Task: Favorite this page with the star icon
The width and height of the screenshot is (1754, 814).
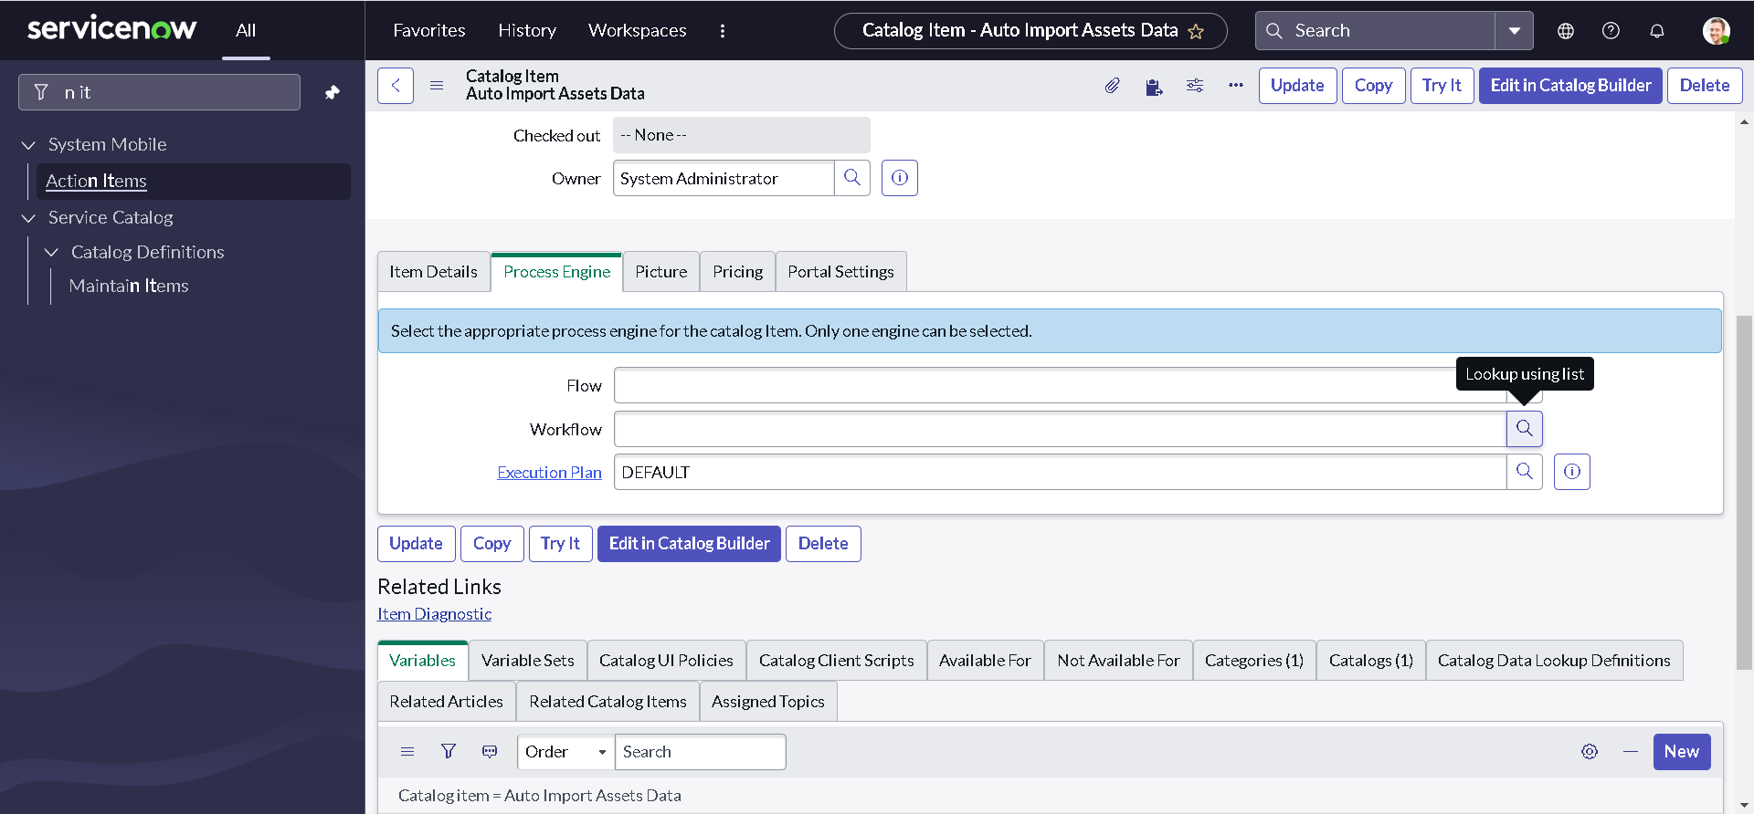Action: coord(1196,31)
